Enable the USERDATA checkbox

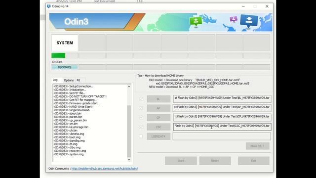[141, 136]
